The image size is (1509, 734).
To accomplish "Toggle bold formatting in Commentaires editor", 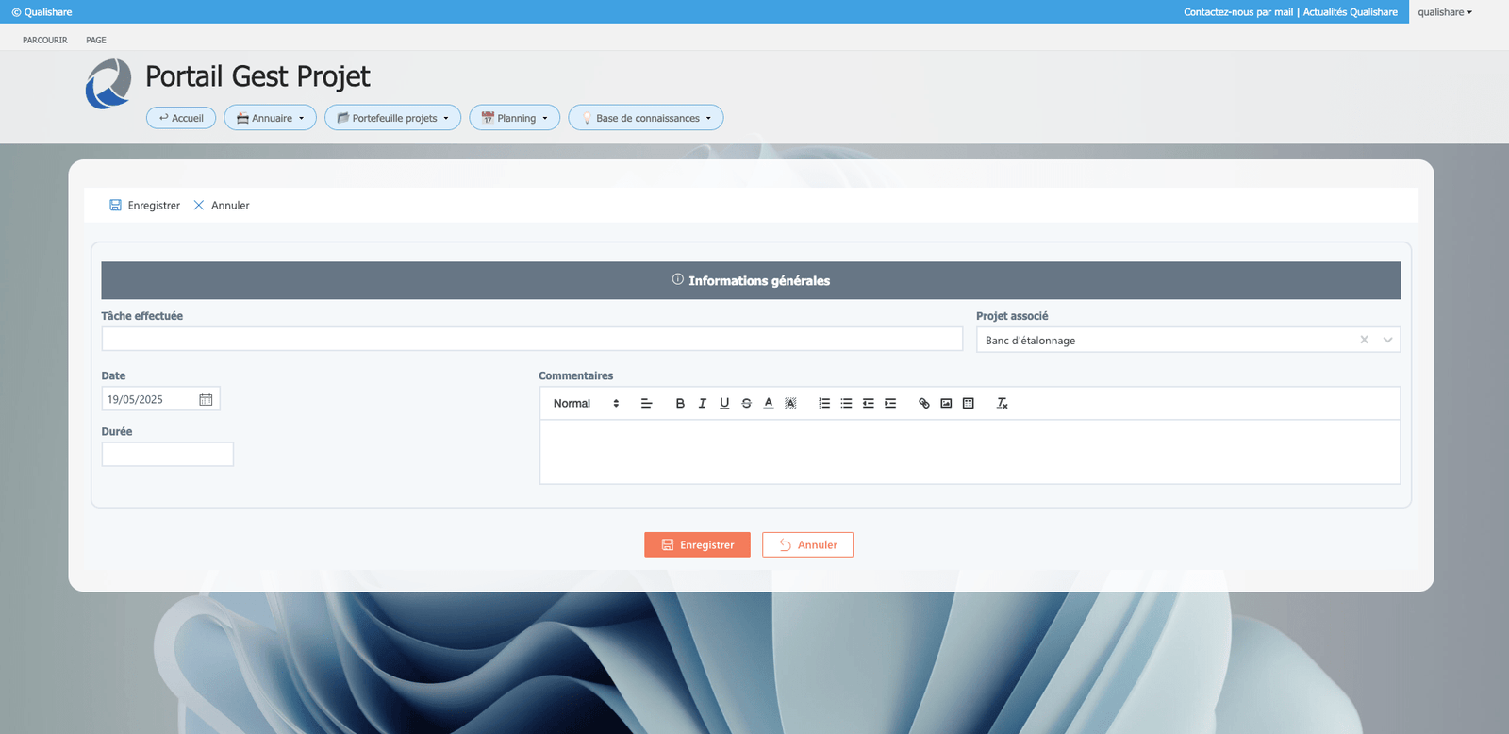I will (680, 404).
